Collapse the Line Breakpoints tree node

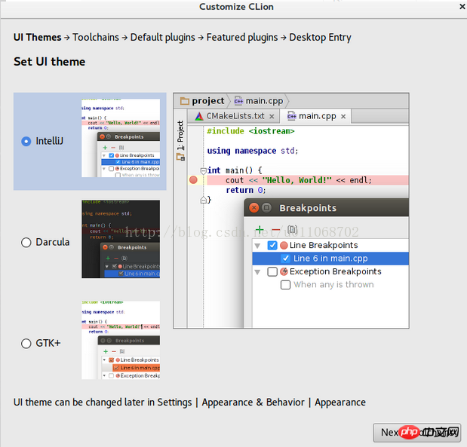(x=257, y=246)
